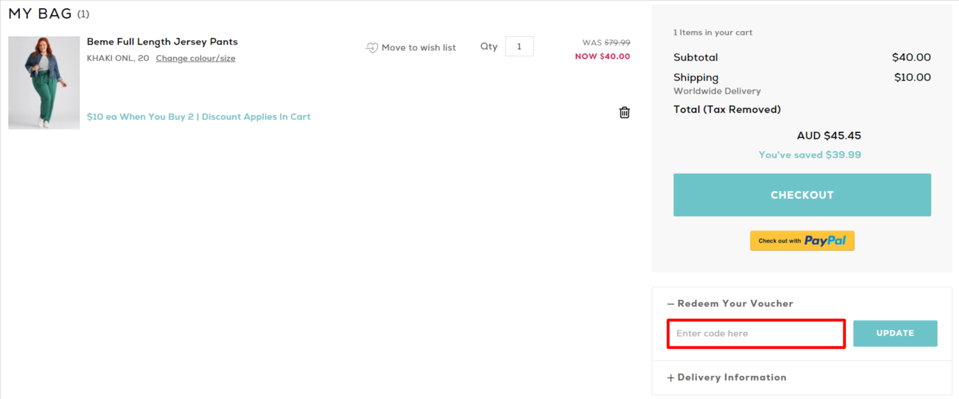This screenshot has width=959, height=399.
Task: Click the NOW $40.00 sale price
Action: coord(602,57)
